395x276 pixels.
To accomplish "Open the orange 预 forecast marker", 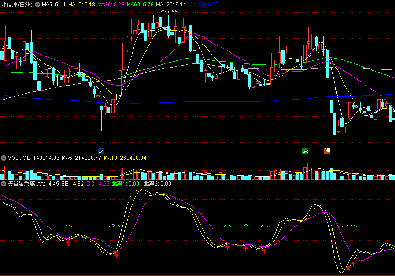I will [x=327, y=151].
